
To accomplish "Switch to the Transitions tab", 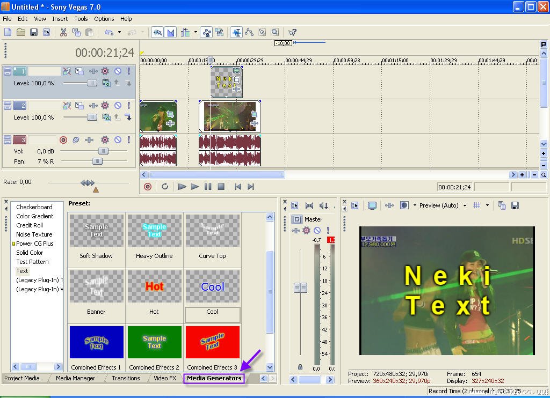I will [126, 378].
